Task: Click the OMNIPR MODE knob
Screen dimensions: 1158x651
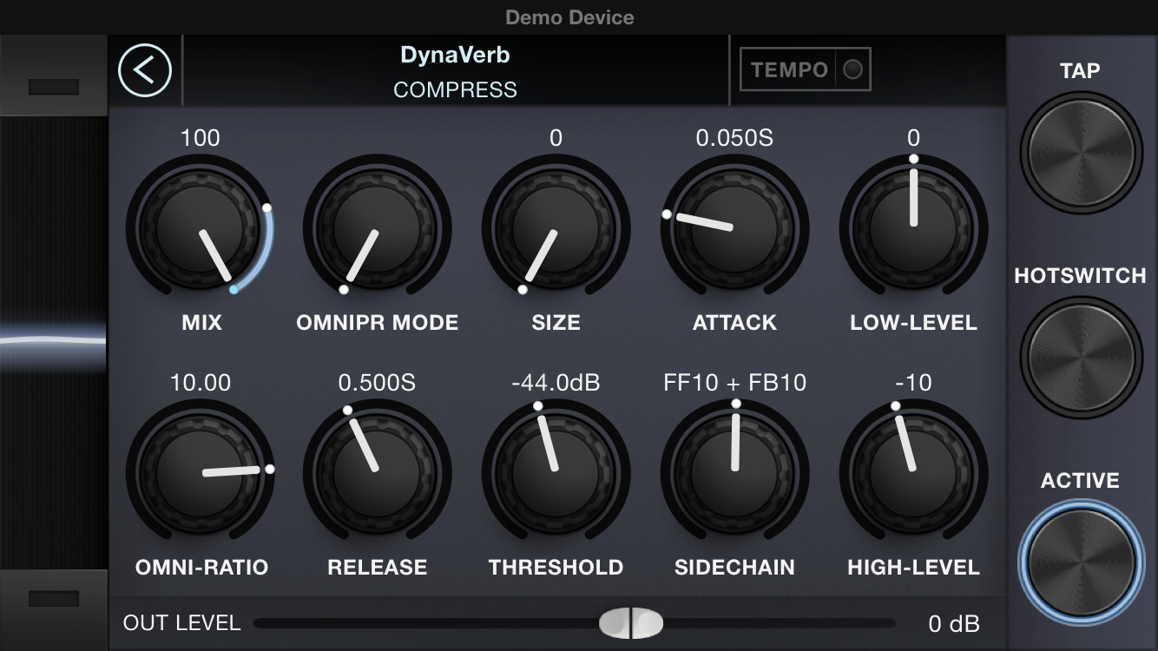Action: coord(378,229)
